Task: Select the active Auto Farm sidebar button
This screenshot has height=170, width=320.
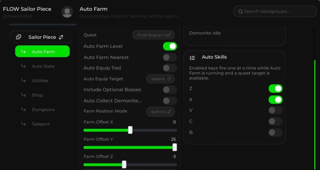Action: tap(42, 52)
